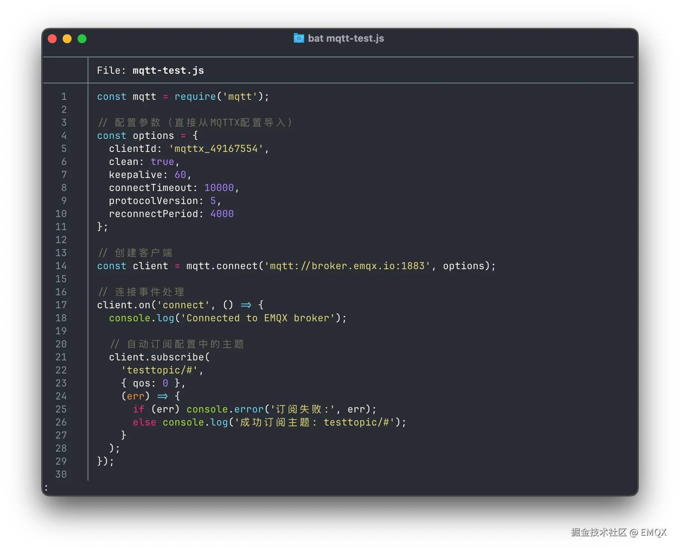Click the broker URL 'mqtt://broker.emqx.io:1883'
The height and width of the screenshot is (551, 680).
click(x=347, y=266)
